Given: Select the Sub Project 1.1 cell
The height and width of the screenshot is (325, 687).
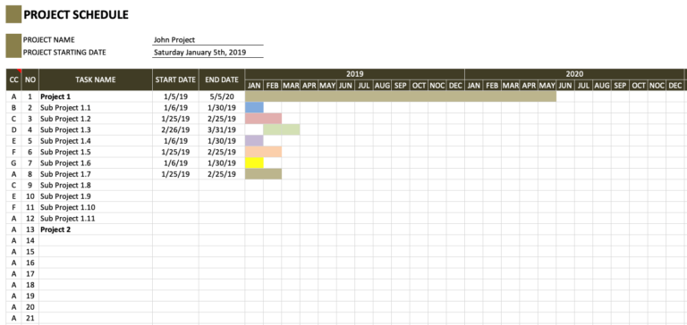Looking at the screenshot, I should tap(96, 108).
